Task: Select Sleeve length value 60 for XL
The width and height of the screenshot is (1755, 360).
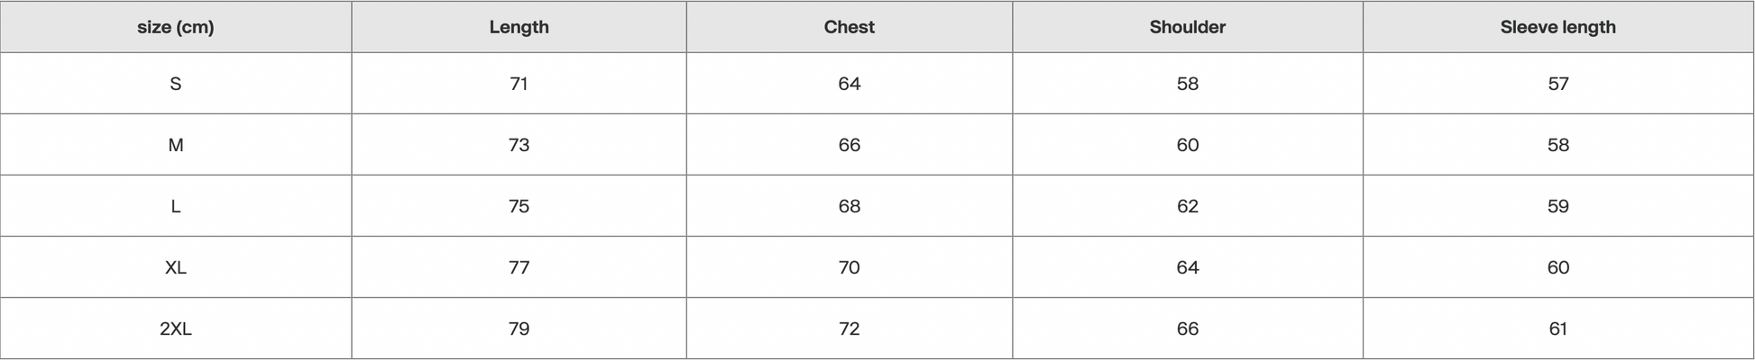Action: (x=1557, y=267)
